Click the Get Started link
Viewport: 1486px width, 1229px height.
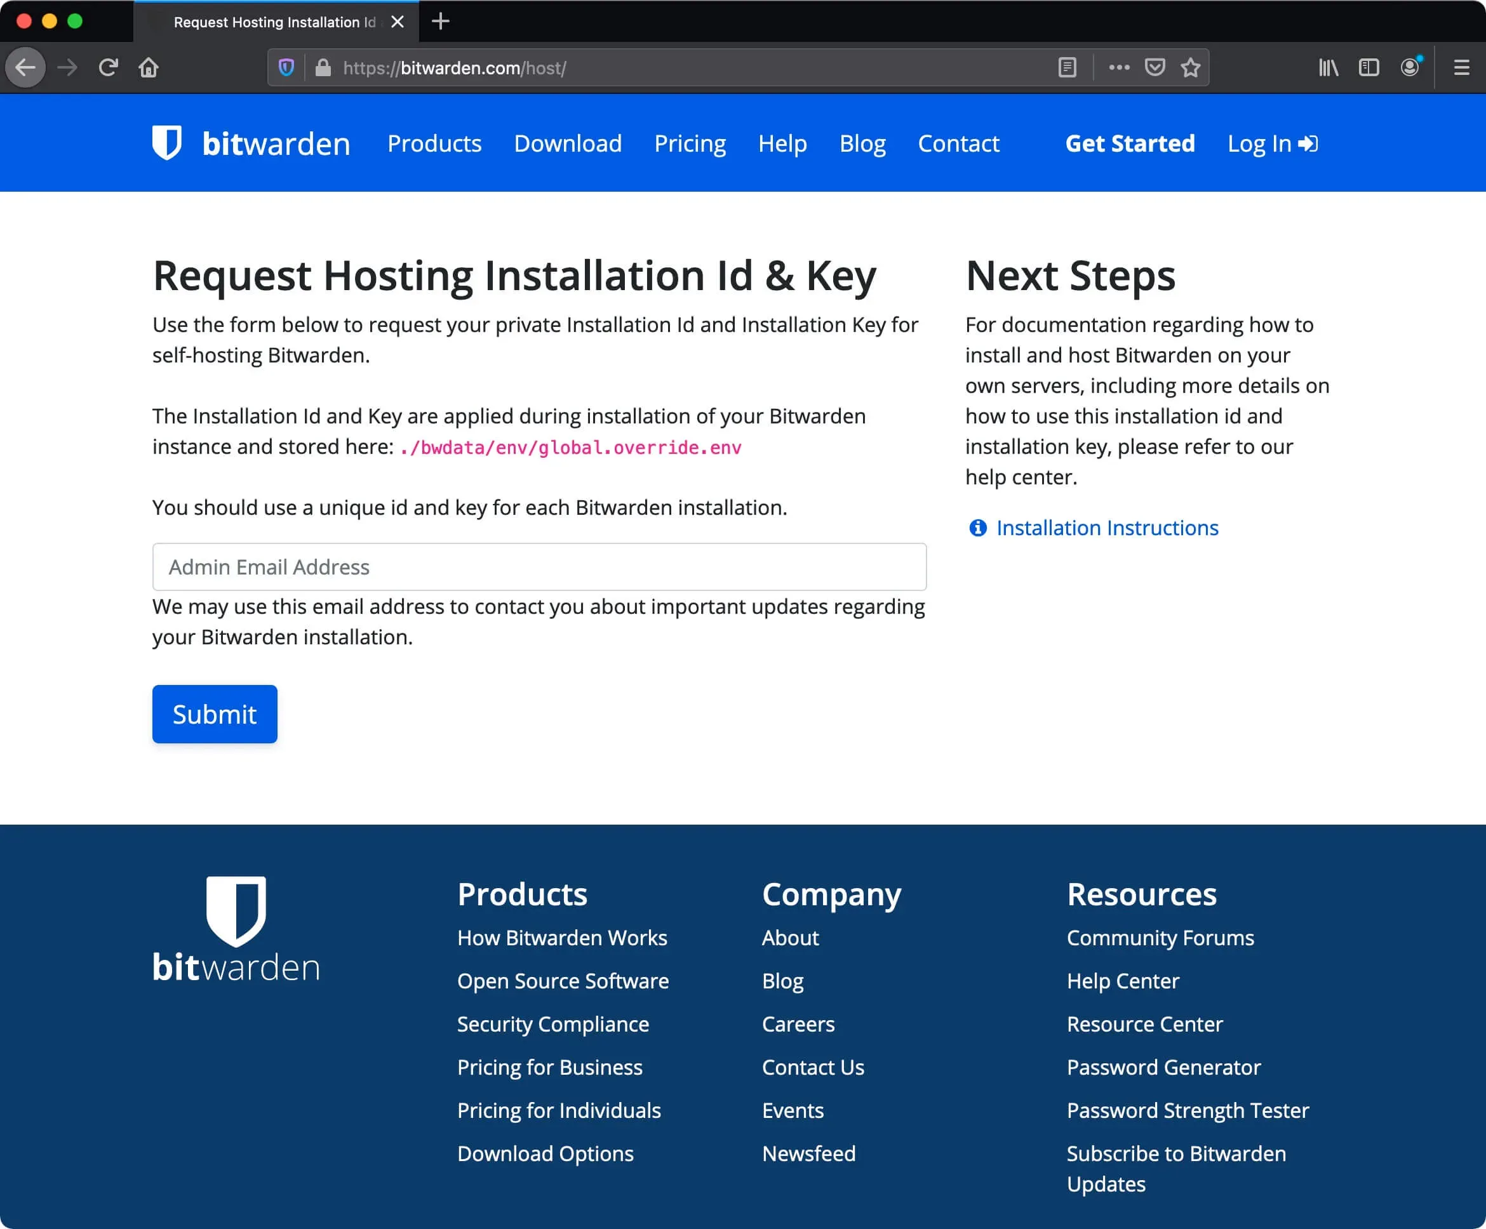click(1130, 143)
